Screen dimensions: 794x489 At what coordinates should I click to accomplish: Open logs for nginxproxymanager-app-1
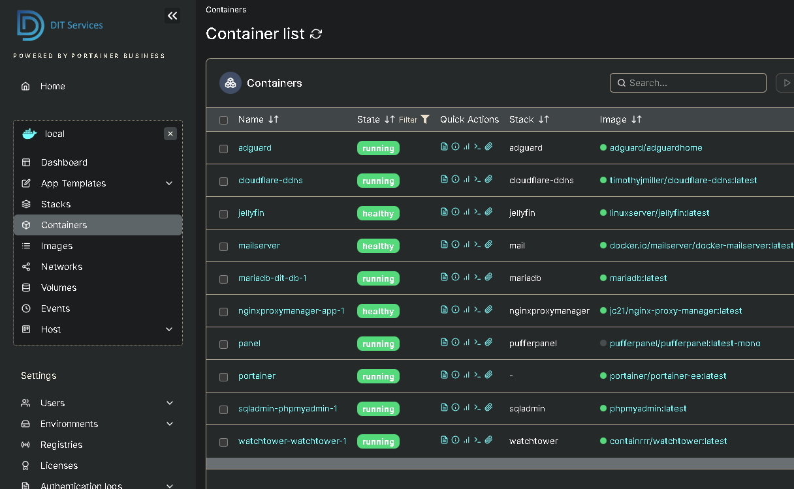tap(445, 310)
